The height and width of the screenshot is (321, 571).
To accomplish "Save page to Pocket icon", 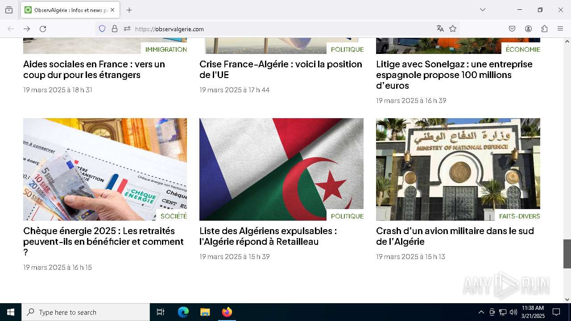I will pyautogui.click(x=512, y=29).
